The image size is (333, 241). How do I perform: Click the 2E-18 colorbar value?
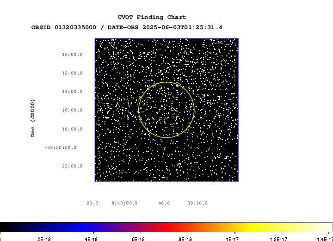[44, 239]
